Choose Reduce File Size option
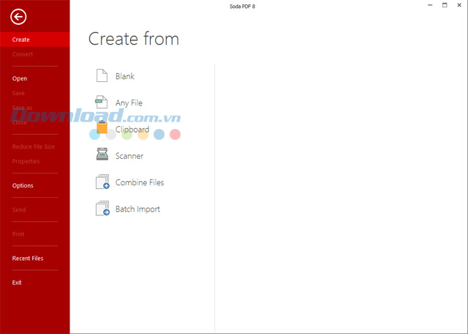 pyautogui.click(x=34, y=146)
